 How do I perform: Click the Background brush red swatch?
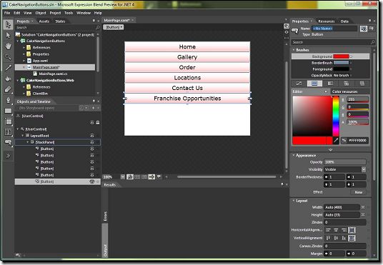coord(341,56)
